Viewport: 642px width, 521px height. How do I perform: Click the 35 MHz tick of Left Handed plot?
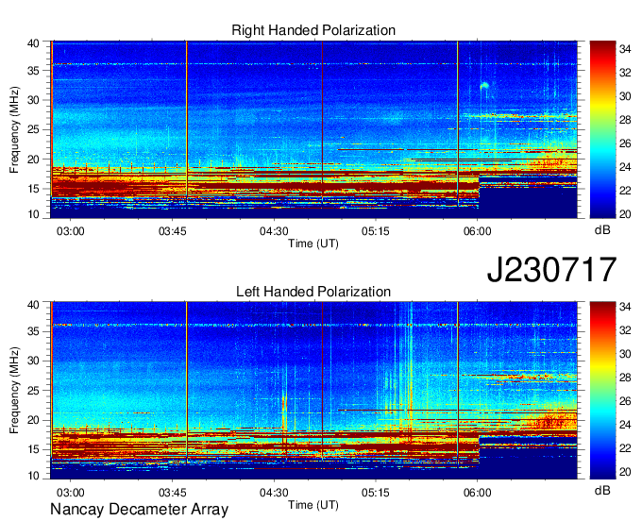tap(33, 331)
